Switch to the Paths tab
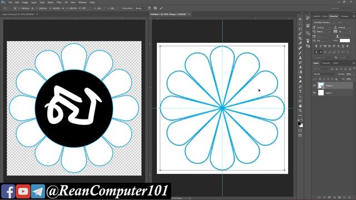This screenshot has height=200, width=356. (x=336, y=63)
